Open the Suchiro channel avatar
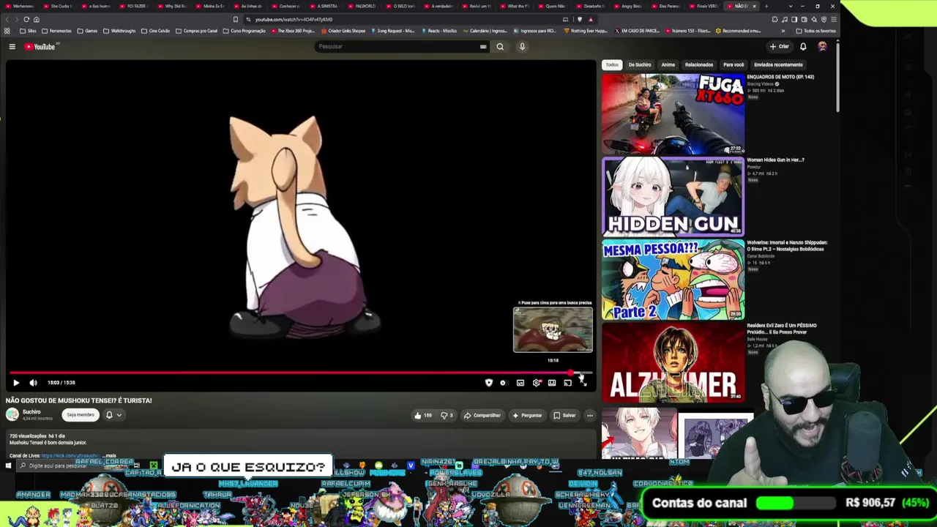The height and width of the screenshot is (527, 937). click(x=12, y=415)
